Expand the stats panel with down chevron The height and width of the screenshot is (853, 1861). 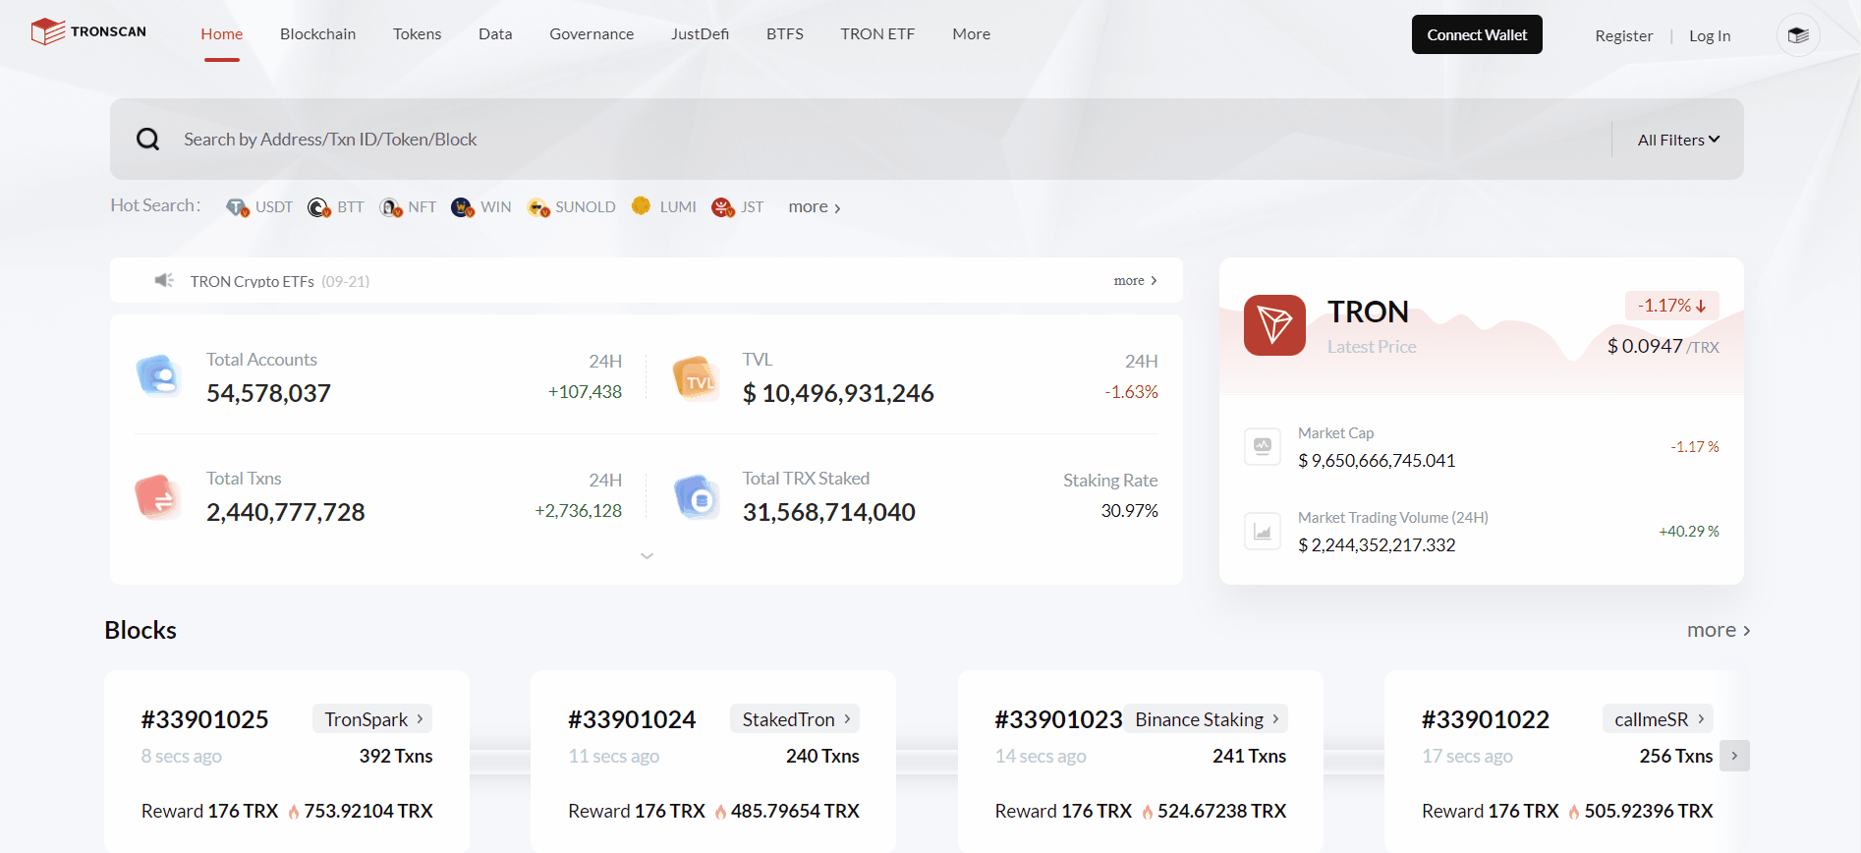tap(647, 556)
